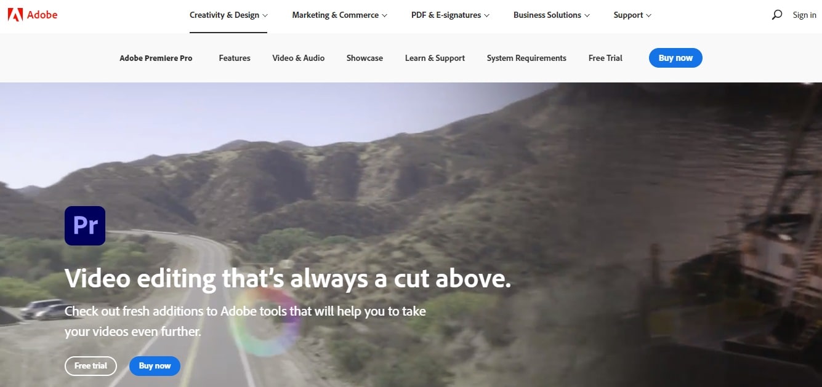This screenshot has width=822, height=387.
Task: Click the Premiere Pro Pr app icon
Action: tap(85, 226)
